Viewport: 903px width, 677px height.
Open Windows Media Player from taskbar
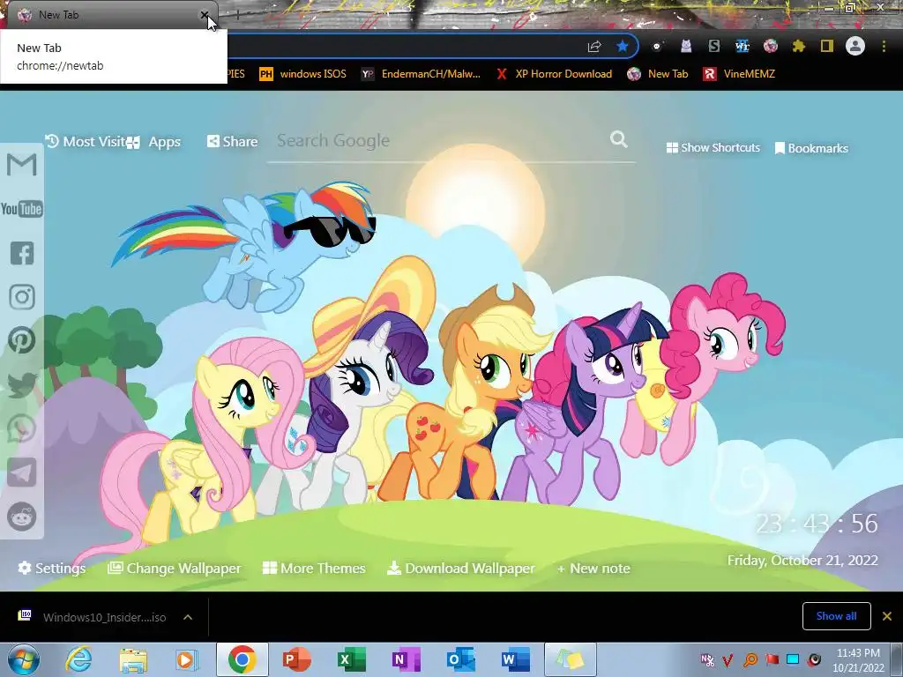coord(187,659)
